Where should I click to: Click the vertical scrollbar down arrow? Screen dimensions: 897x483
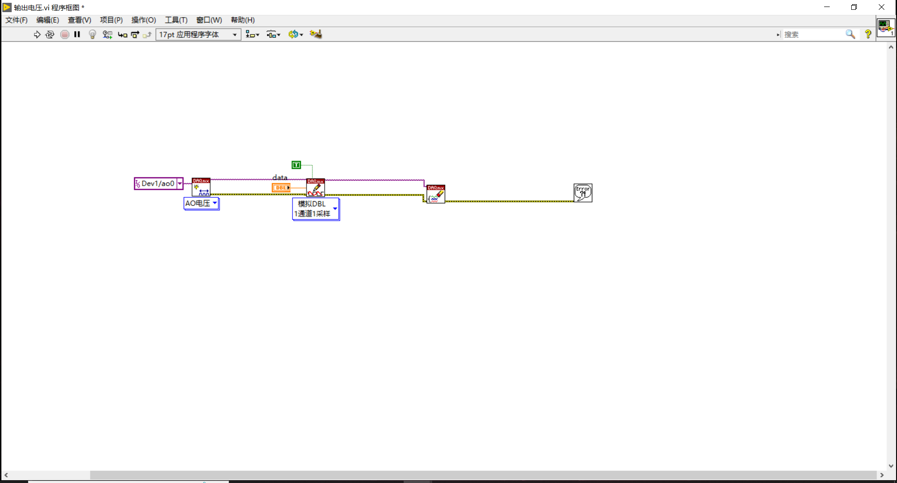(891, 466)
